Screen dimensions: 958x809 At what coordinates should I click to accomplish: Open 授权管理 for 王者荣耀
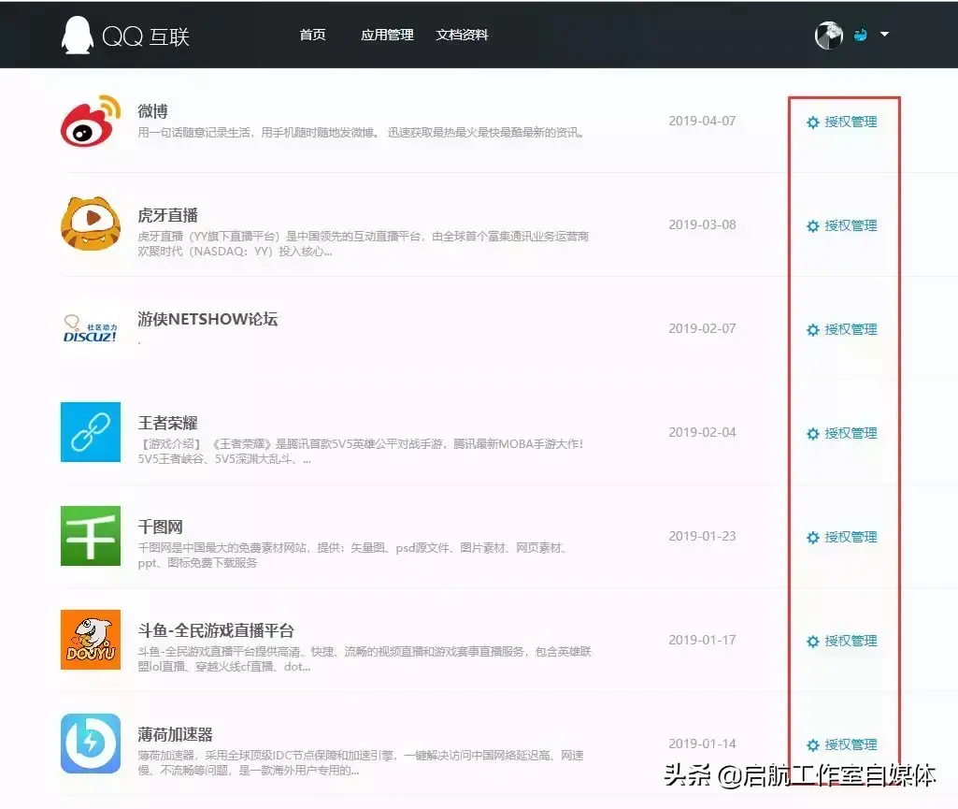tap(842, 434)
